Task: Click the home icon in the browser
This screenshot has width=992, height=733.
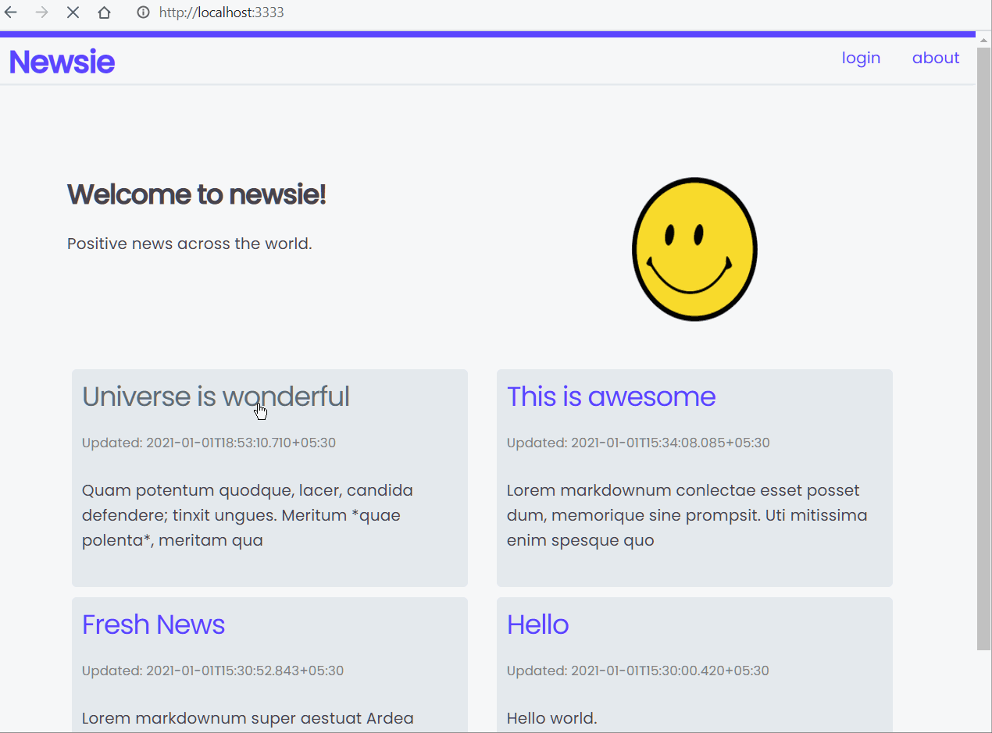Action: (104, 12)
